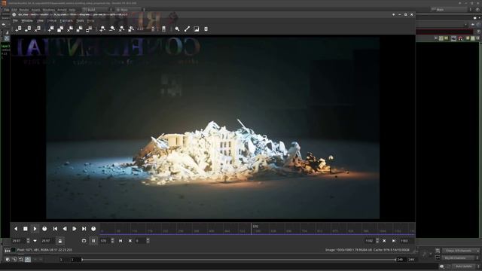The image size is (482, 271).
Task: Stop playback in MPlay
Action: coord(26,229)
